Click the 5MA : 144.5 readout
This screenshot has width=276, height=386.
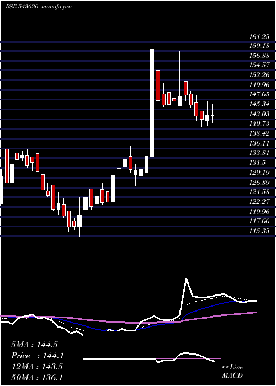(x=34, y=345)
